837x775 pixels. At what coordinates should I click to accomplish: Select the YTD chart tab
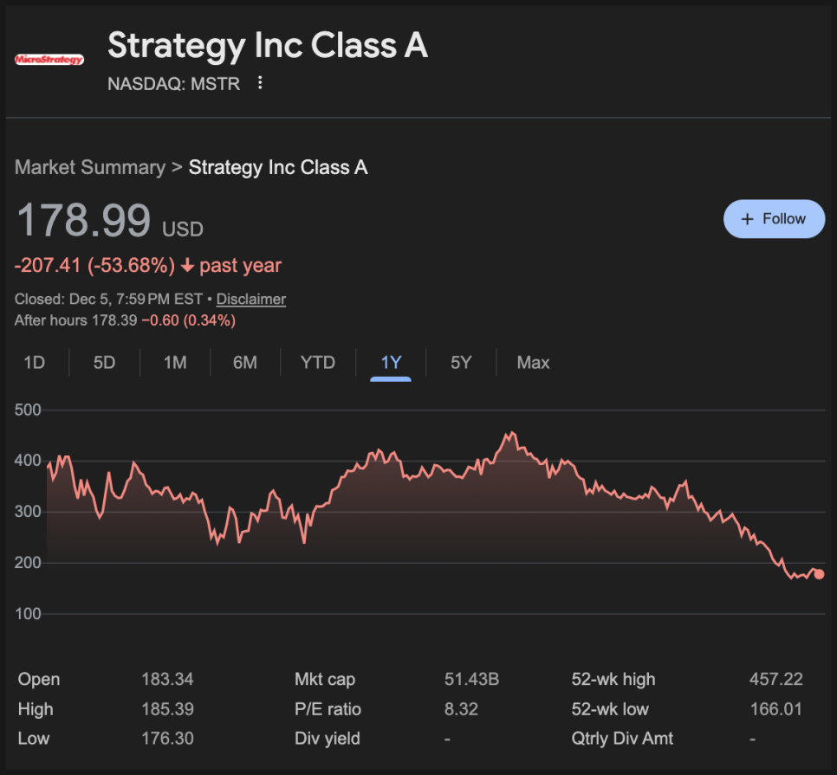[x=317, y=362]
